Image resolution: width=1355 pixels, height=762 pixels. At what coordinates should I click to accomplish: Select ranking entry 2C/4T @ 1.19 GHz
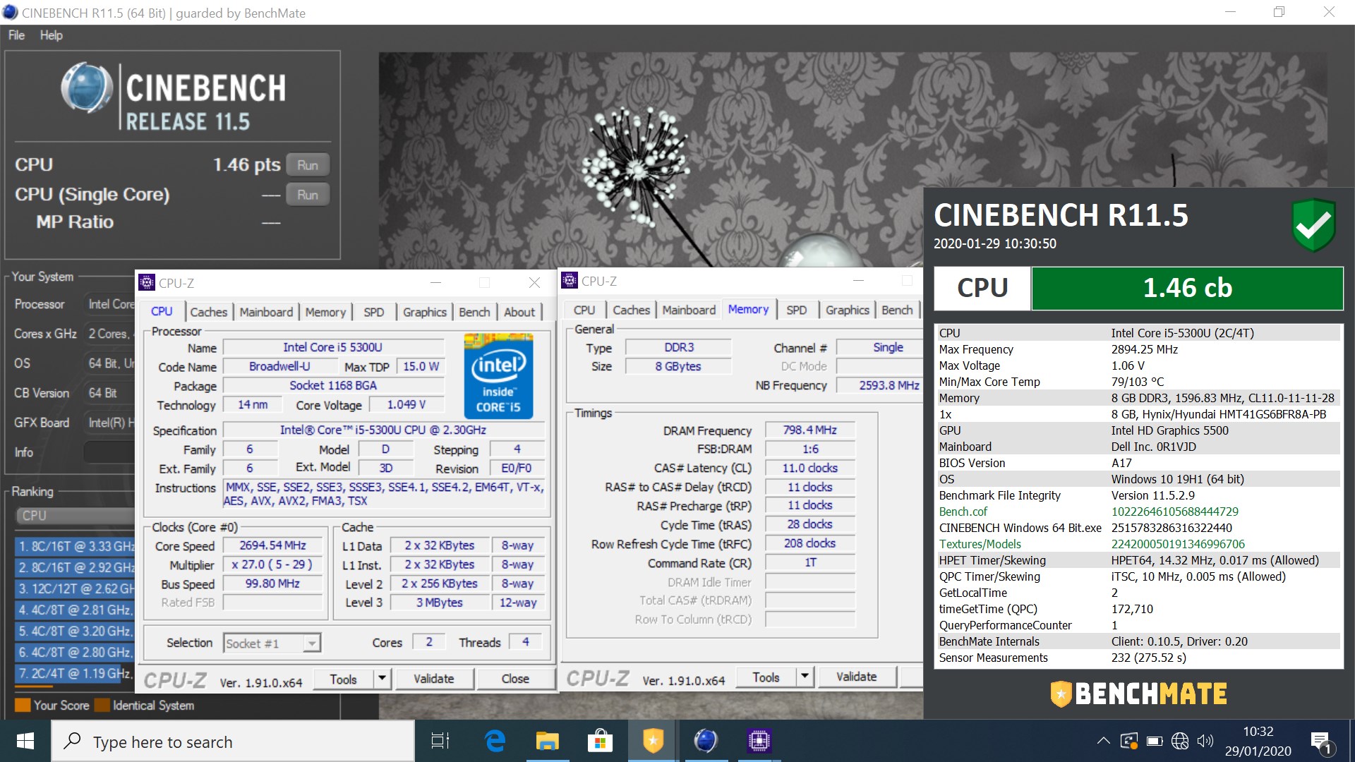tap(75, 674)
